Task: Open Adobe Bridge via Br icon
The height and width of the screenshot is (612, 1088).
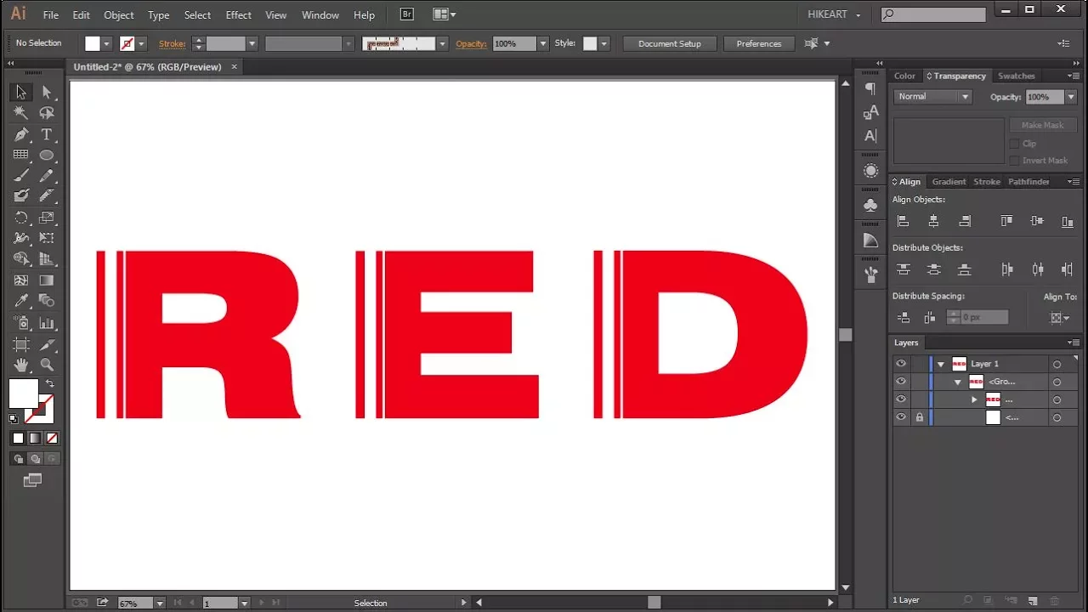Action: coord(406,14)
